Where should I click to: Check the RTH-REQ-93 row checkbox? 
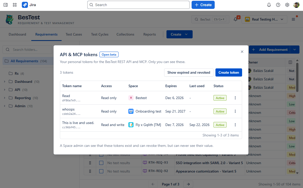click(101, 163)
